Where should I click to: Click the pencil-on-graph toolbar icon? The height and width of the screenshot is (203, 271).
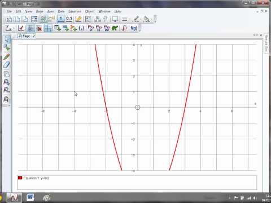[x=78, y=19]
